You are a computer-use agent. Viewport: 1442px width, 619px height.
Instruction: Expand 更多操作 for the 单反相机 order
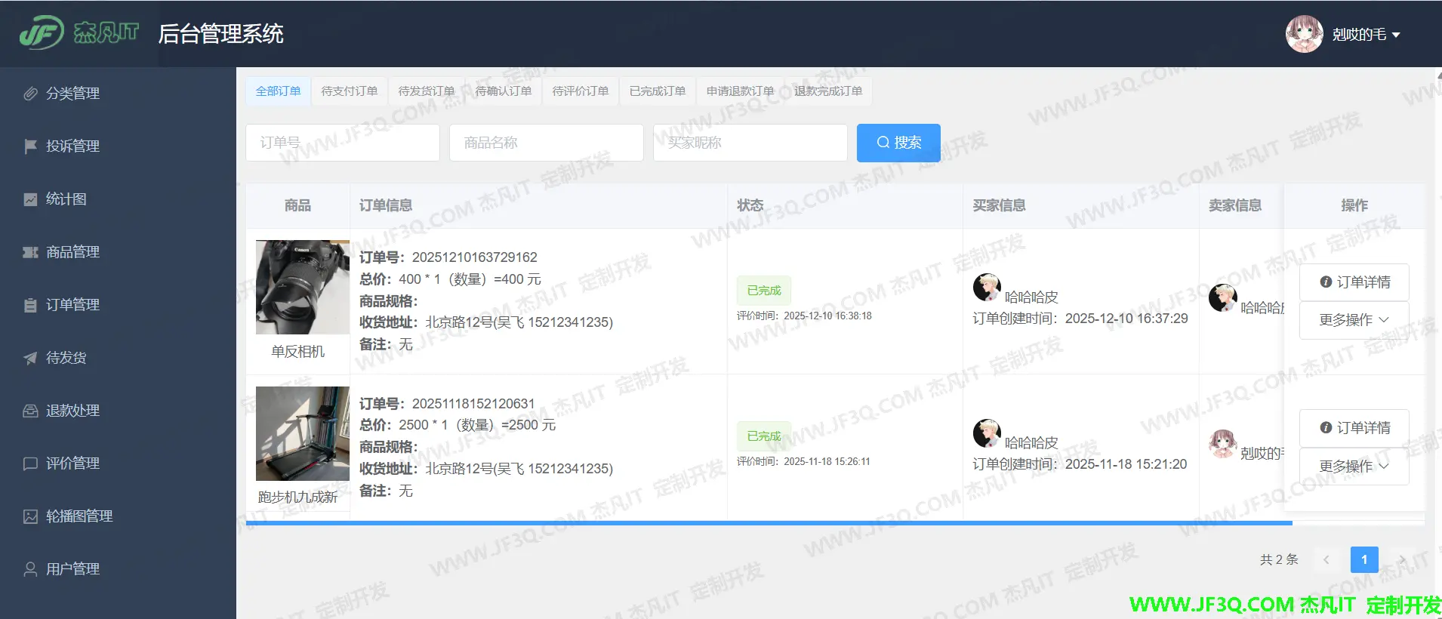[1354, 320]
